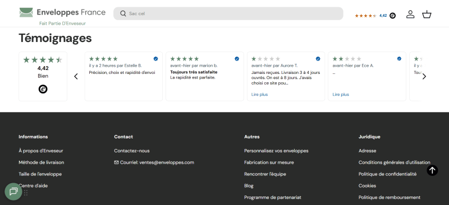This screenshot has height=205, width=449.
Task: Click the Enveloppes France wordmark
Action: tap(71, 12)
